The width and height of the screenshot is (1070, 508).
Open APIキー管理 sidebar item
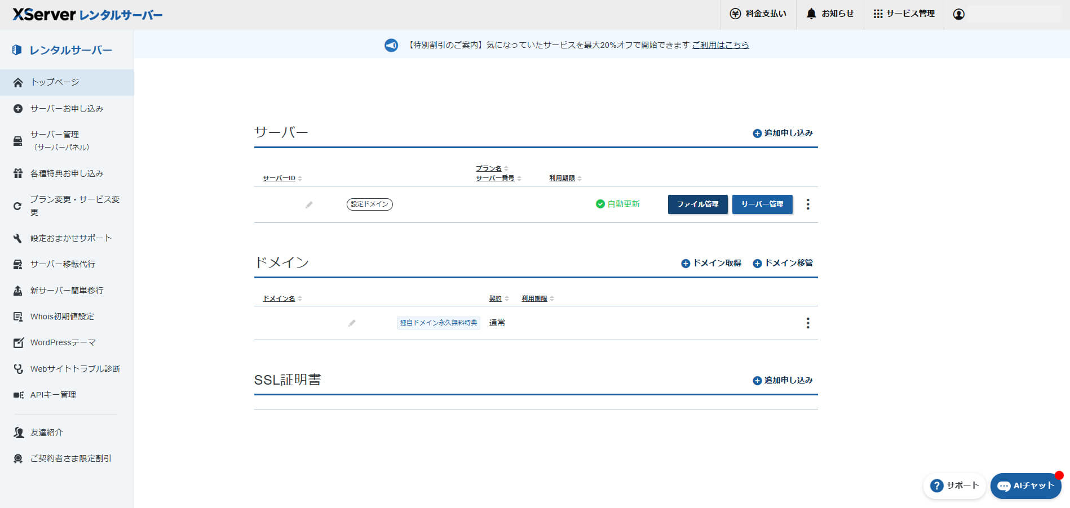pyautogui.click(x=67, y=395)
